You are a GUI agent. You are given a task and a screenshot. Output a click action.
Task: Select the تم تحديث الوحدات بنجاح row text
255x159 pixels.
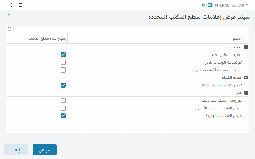(223, 62)
